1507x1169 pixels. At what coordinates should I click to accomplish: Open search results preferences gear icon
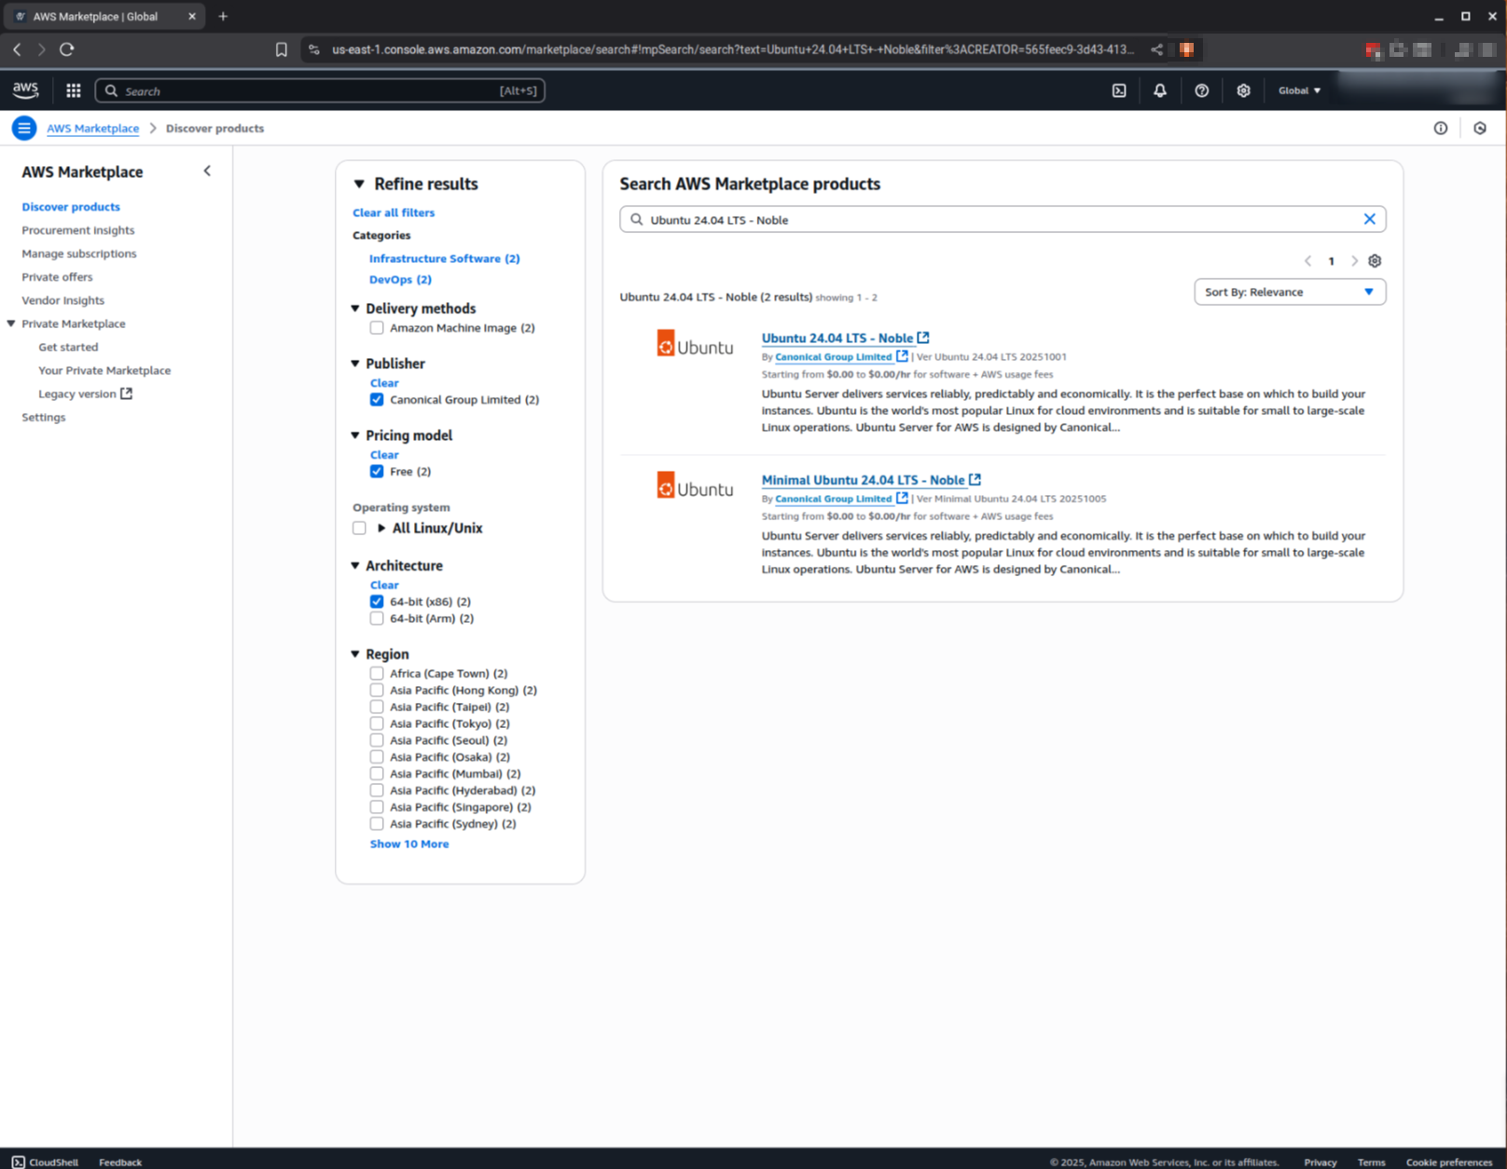[x=1375, y=261]
